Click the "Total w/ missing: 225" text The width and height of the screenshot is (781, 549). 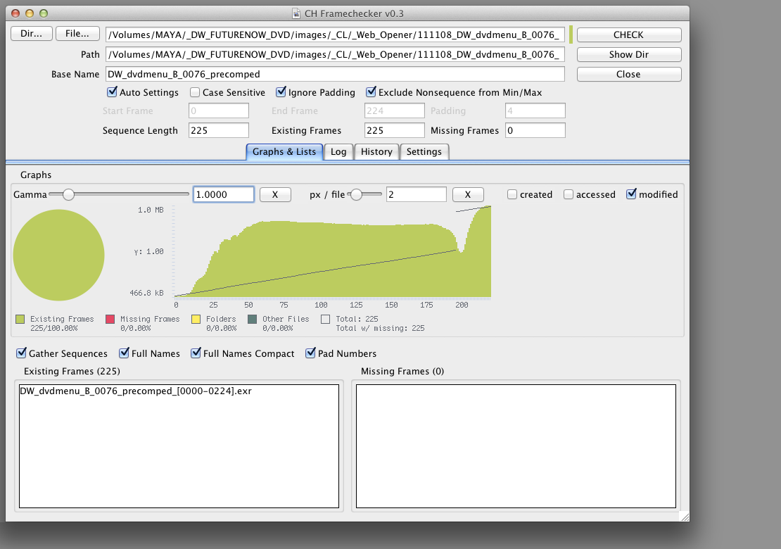coord(380,328)
